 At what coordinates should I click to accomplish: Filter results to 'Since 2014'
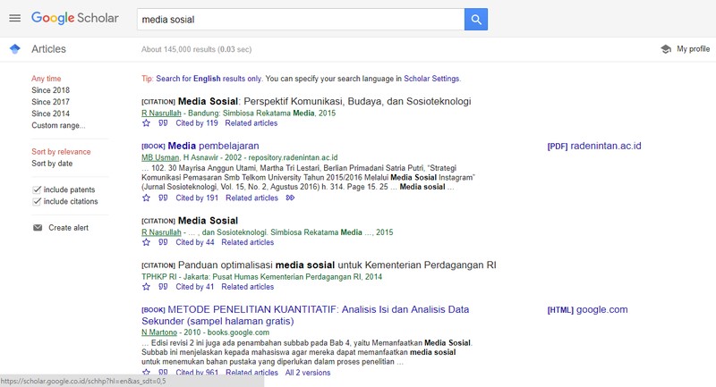pos(50,114)
